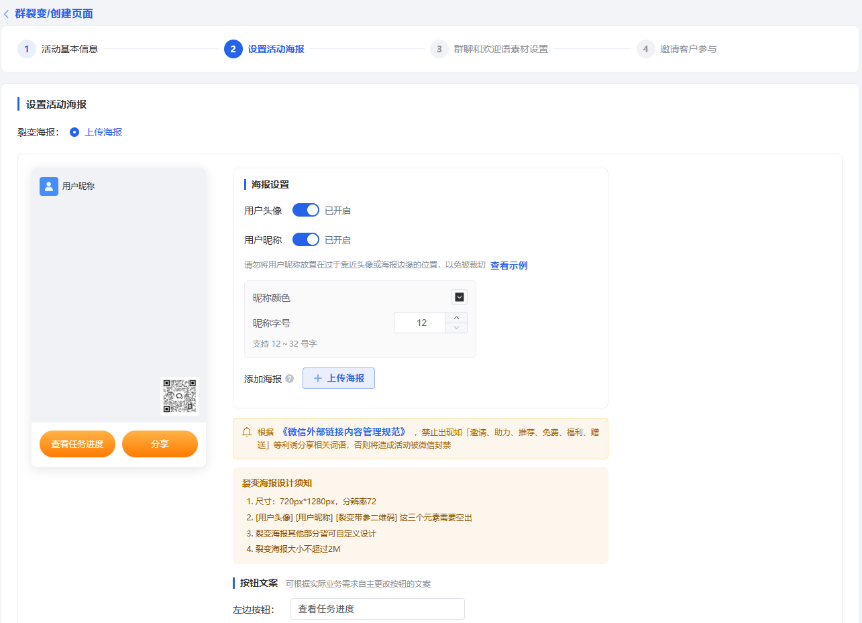Click the bell icon in the warning notice
862x623 pixels.
pos(247,432)
